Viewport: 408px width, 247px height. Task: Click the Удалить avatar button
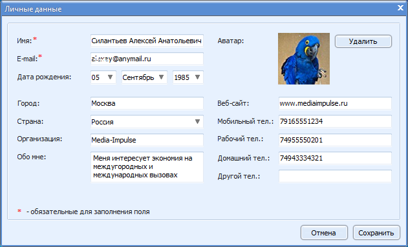tap(363, 41)
